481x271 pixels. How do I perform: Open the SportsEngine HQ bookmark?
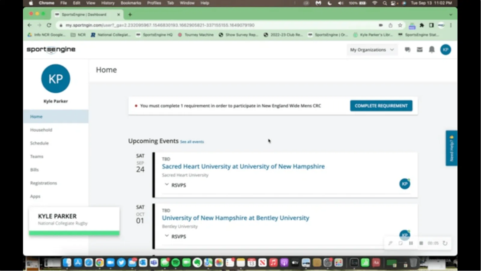point(155,35)
